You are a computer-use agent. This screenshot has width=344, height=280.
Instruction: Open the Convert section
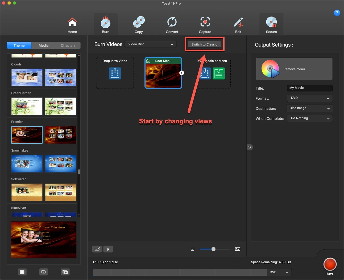172,25
